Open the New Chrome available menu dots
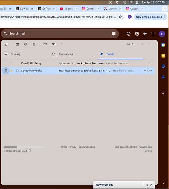This screenshot has width=169, height=189. click(x=164, y=17)
